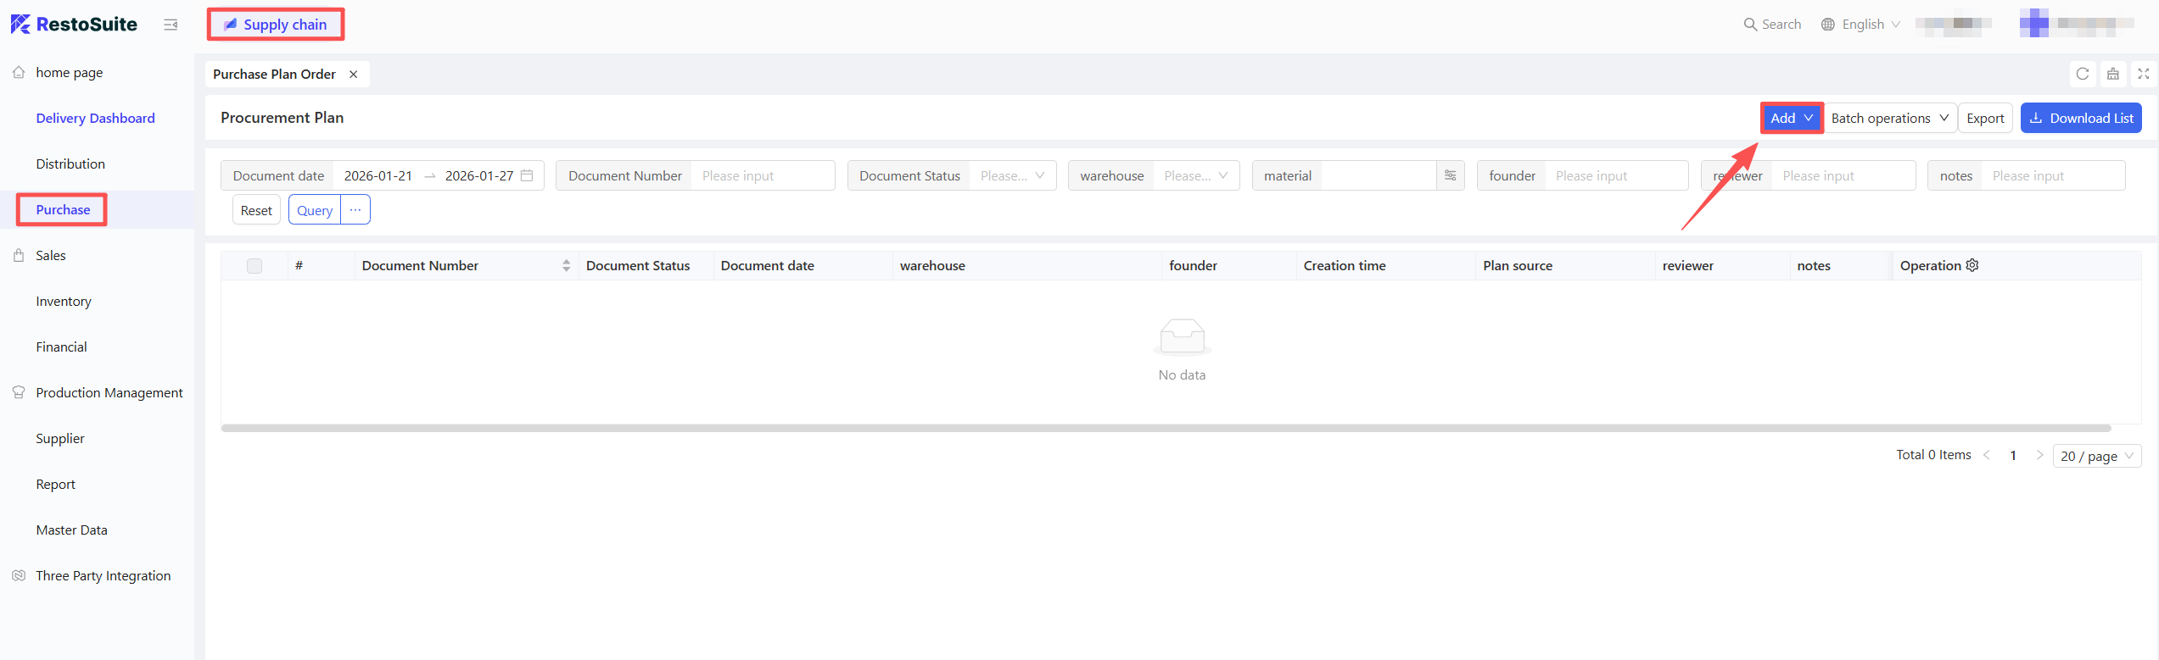
Task: Open the Batch operations dropdown
Action: point(1889,118)
